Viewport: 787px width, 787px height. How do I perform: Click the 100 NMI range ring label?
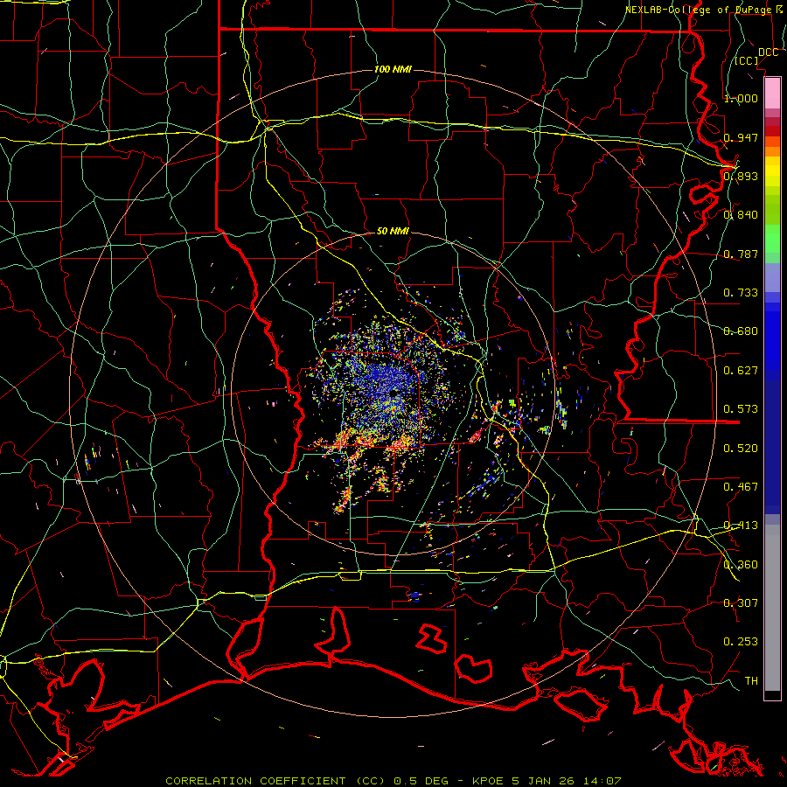tap(393, 69)
